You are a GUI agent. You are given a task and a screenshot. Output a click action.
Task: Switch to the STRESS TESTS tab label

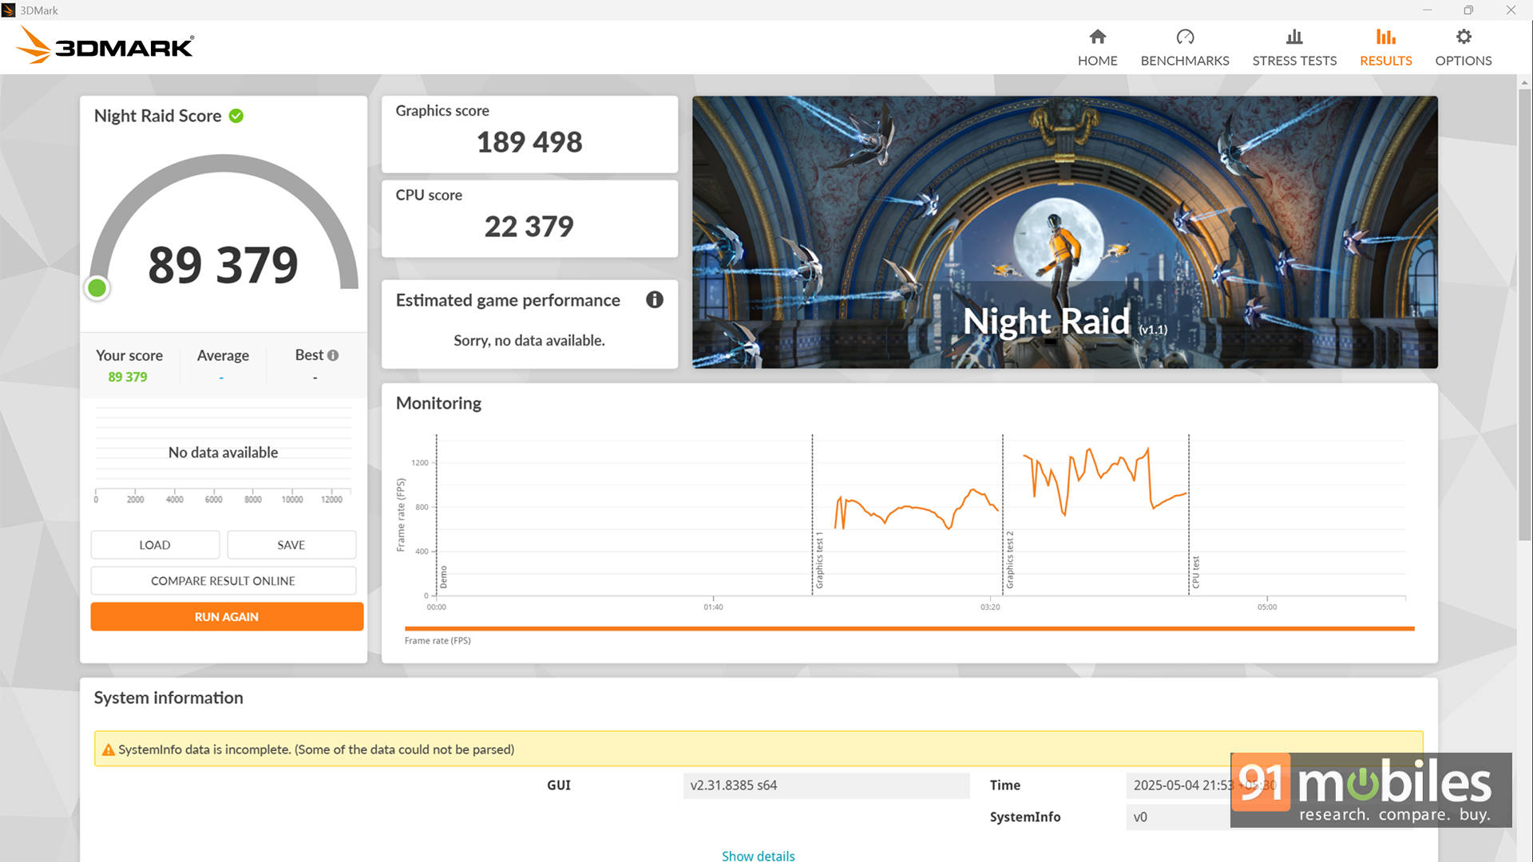1294,61
